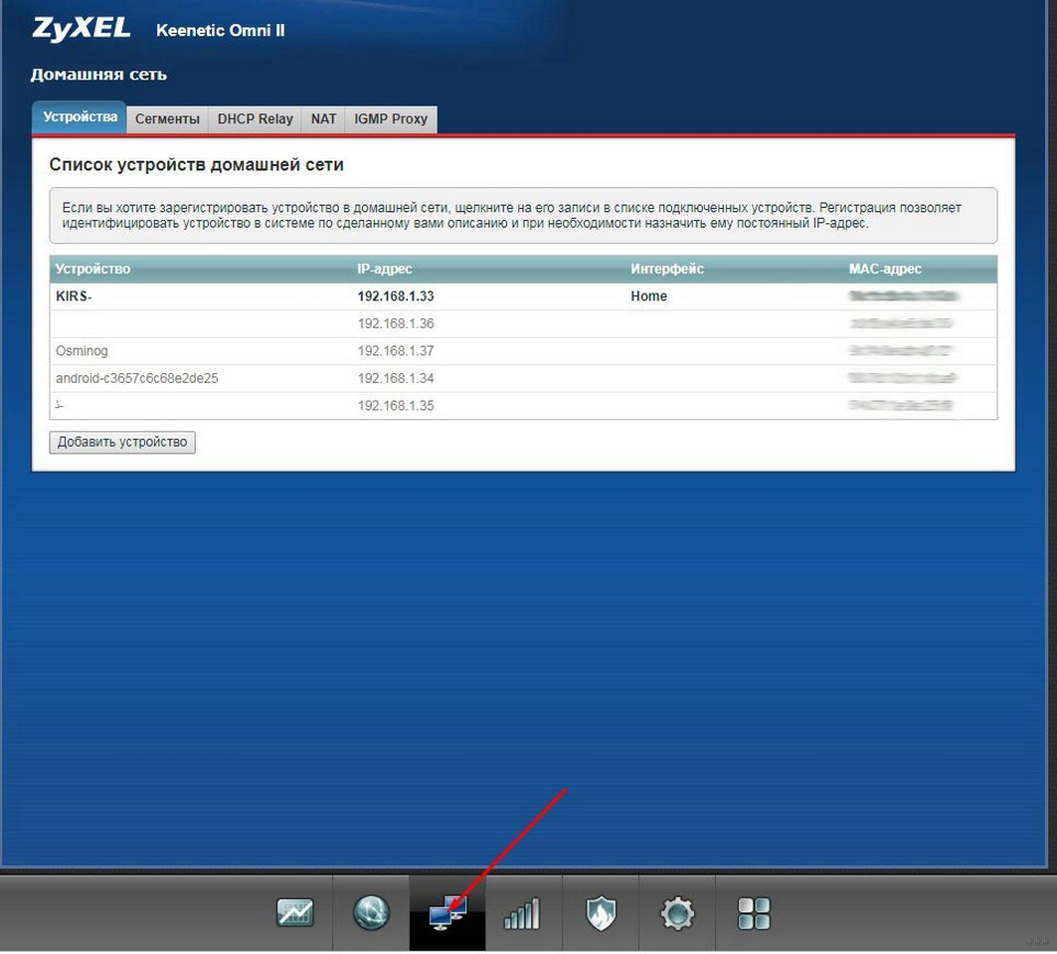
Task: Open the Applications grid icon
Action: (x=754, y=913)
